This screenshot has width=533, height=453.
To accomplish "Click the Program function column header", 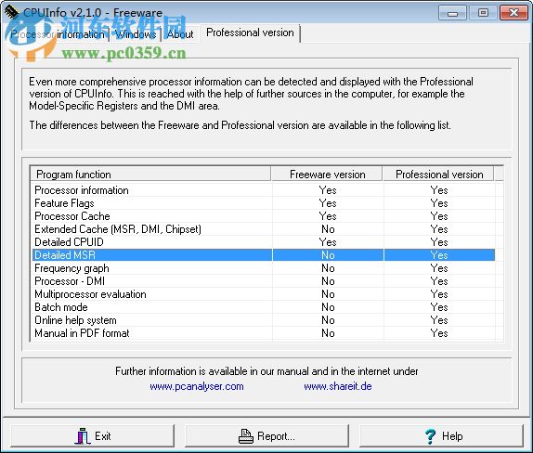I will coord(150,174).
